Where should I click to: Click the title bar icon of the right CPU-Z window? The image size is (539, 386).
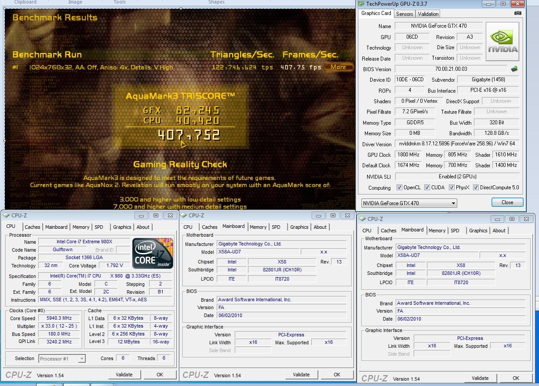(x=363, y=219)
